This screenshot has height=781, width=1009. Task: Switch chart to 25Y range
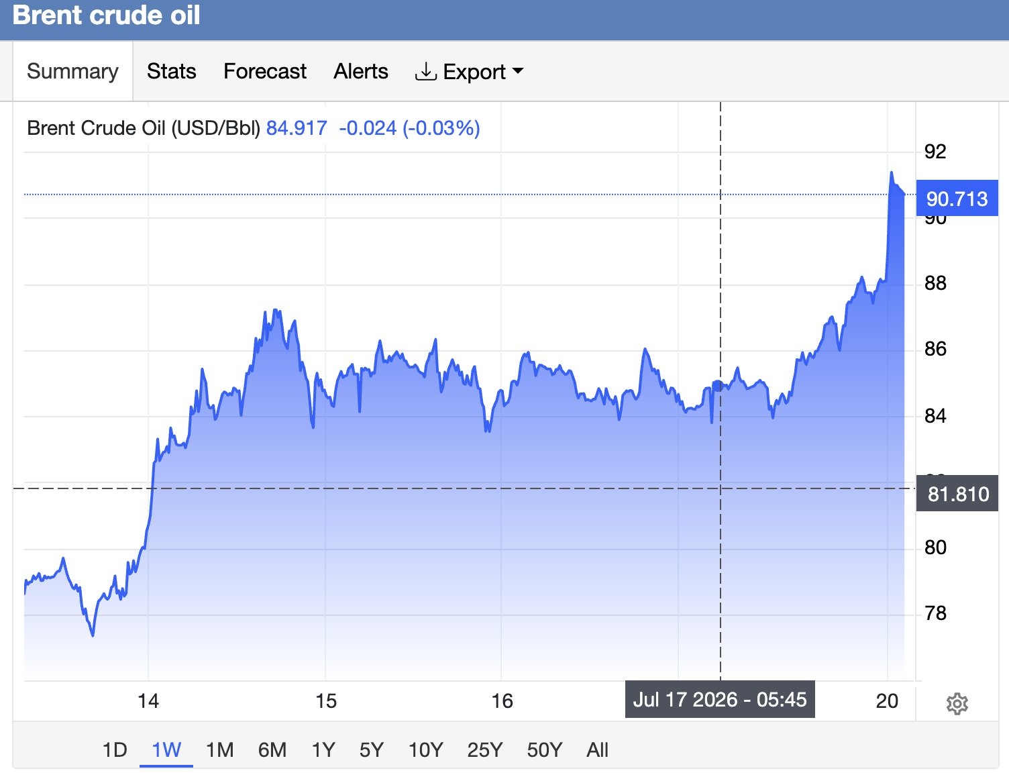(x=484, y=749)
